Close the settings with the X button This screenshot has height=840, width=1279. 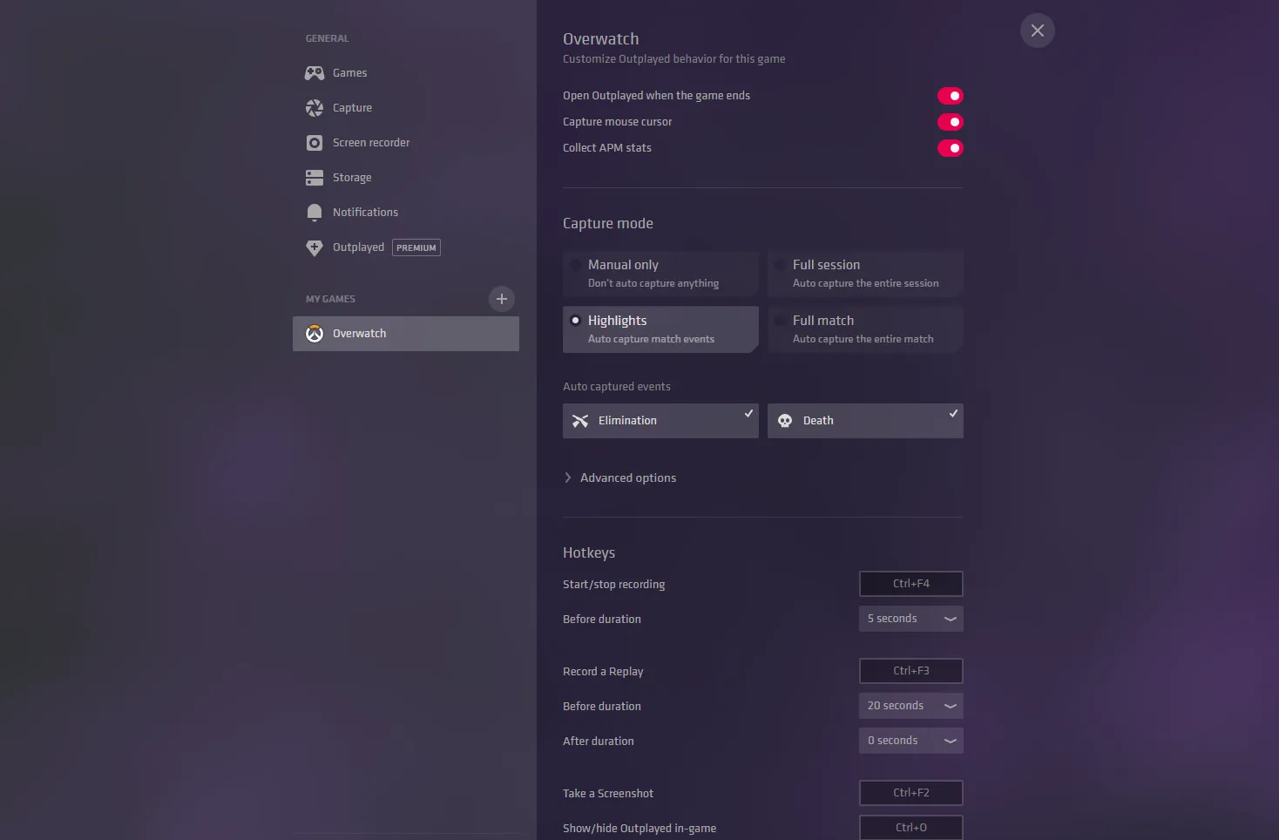(1038, 30)
